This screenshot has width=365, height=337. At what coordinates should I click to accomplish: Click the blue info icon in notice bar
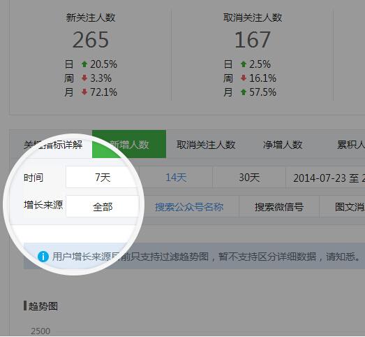43,257
